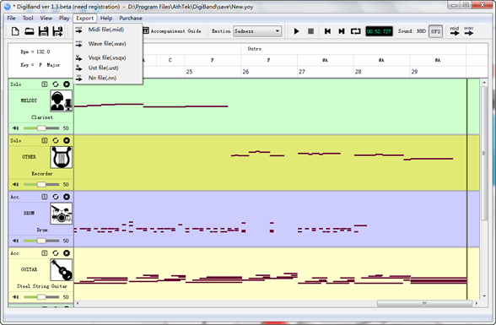This screenshot has width=496, height=325.
Task: Click Key = F Major text
Action: [x=40, y=65]
